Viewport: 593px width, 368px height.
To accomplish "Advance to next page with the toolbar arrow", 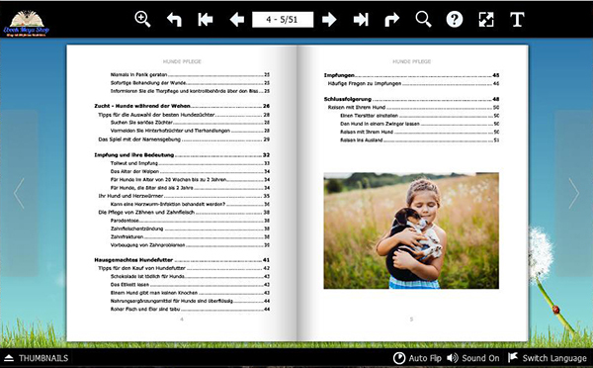I will [329, 20].
